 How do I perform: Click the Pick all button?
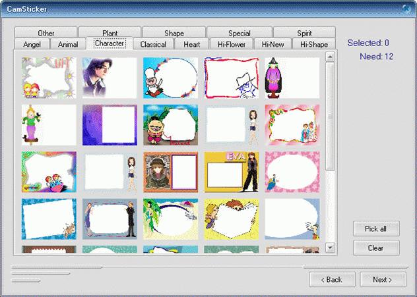pyautogui.click(x=375, y=229)
